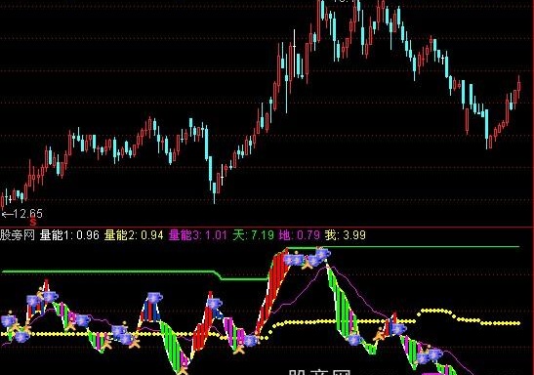Click the 量能2: 0.94 value

tap(134, 235)
